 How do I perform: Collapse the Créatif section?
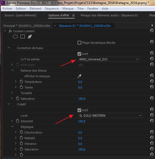click(x=9, y=104)
